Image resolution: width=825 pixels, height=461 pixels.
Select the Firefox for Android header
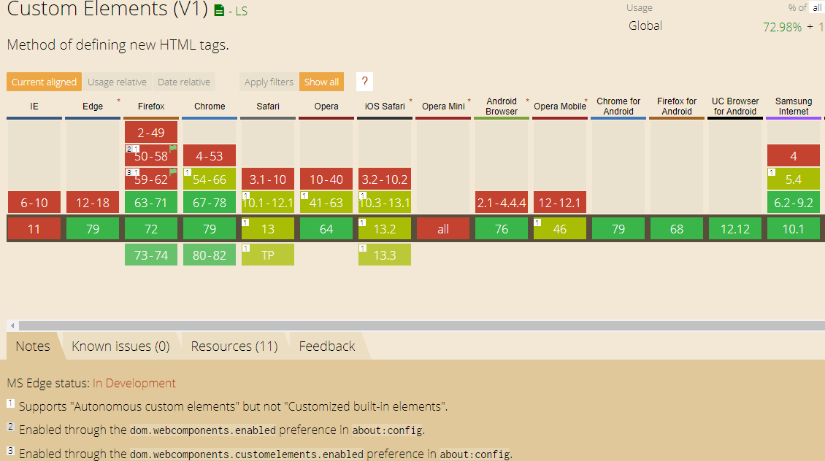[677, 106]
